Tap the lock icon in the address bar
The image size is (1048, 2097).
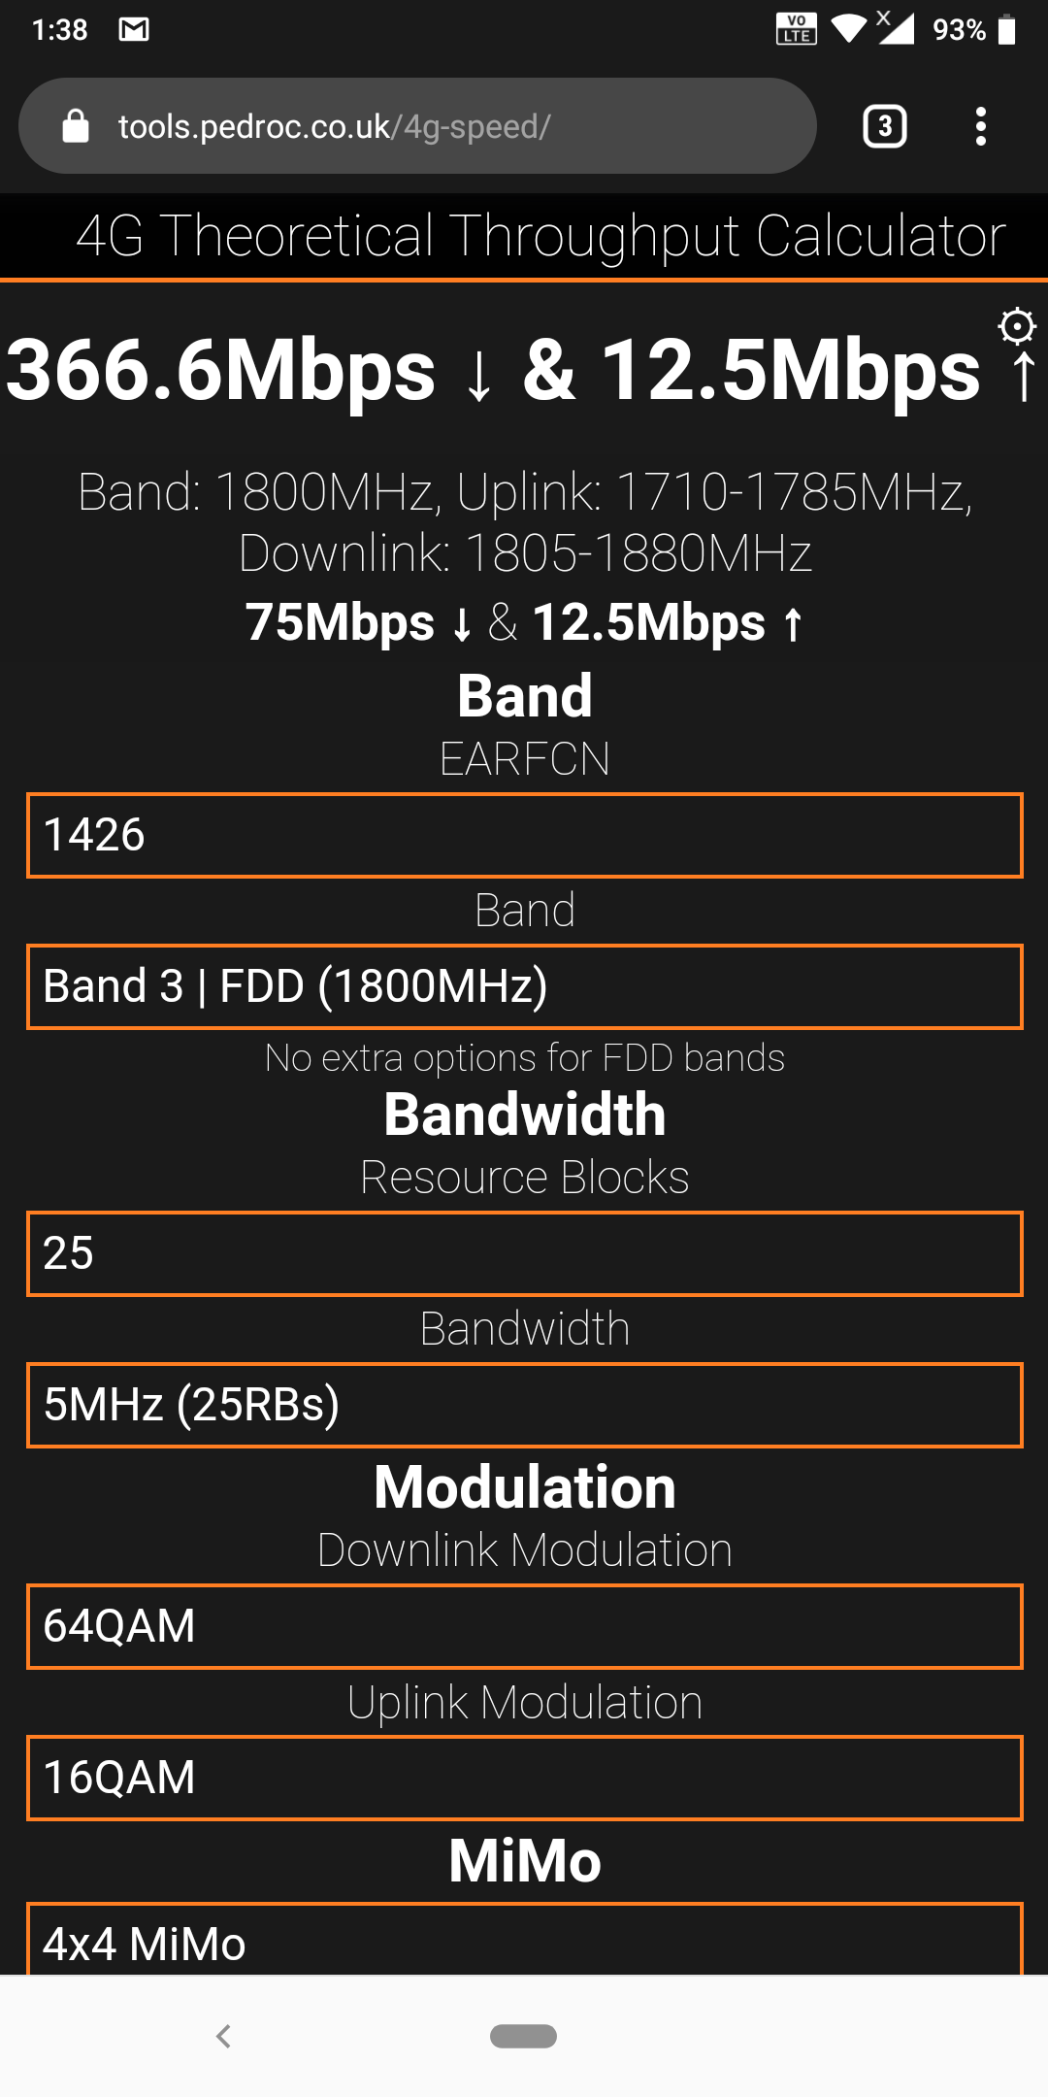[76, 126]
